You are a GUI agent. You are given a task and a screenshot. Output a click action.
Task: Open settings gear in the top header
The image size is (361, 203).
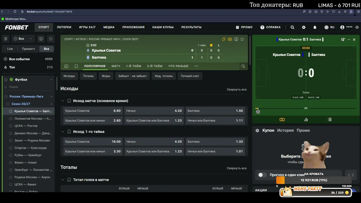coord(304,27)
